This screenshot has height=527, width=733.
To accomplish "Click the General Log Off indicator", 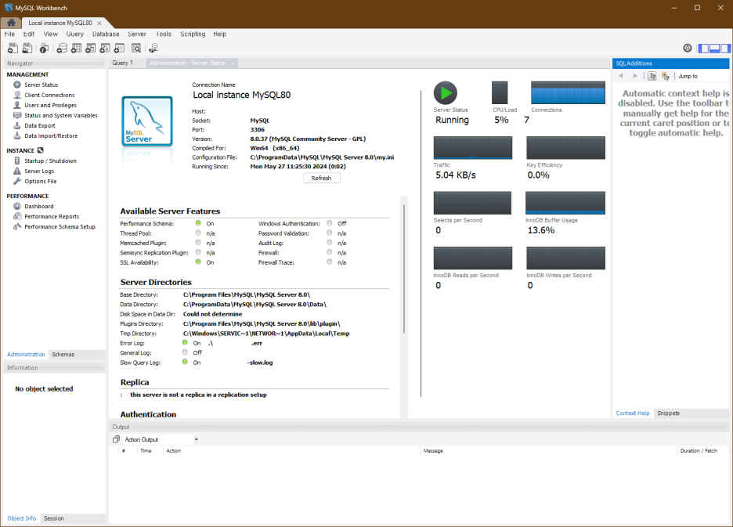I will coord(185,352).
